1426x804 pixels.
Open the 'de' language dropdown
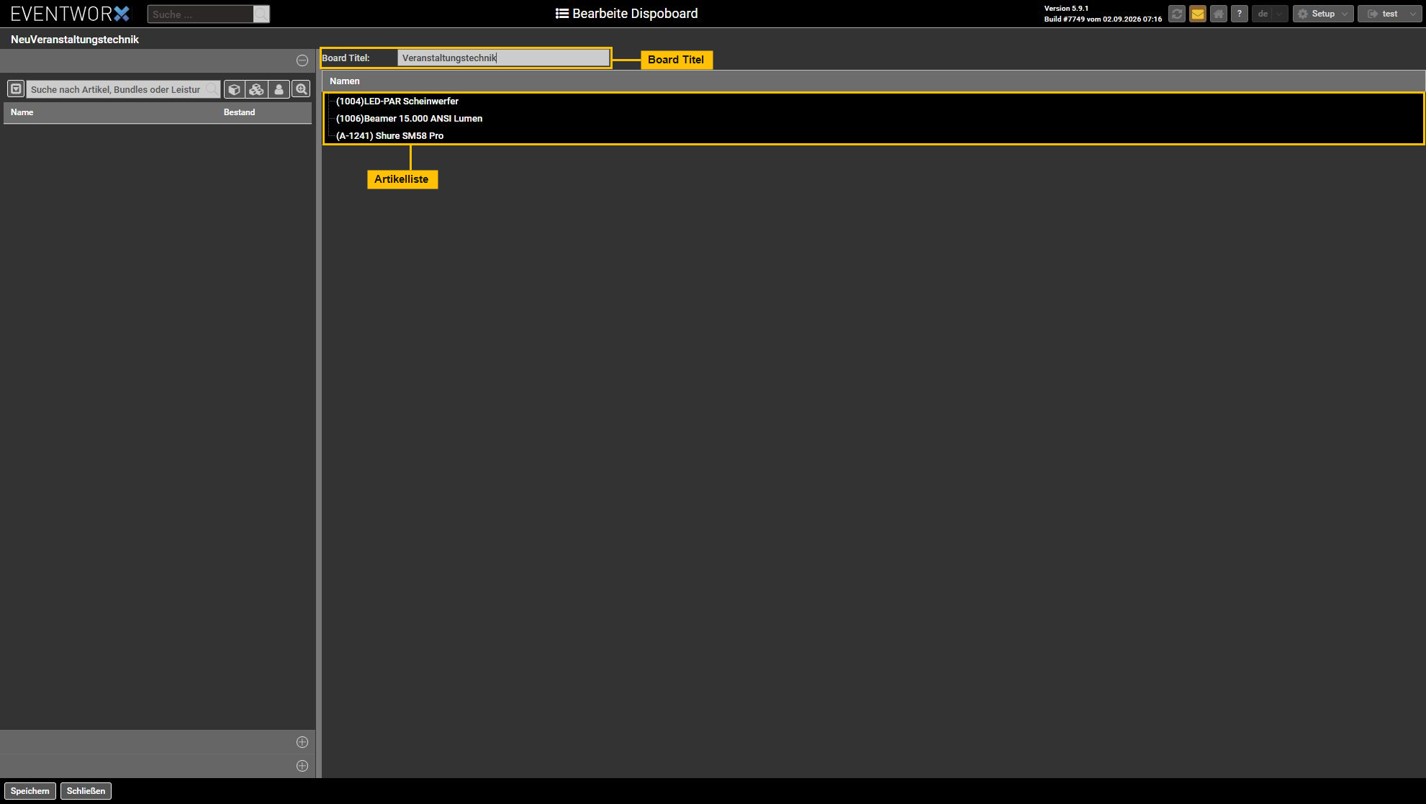[1270, 14]
